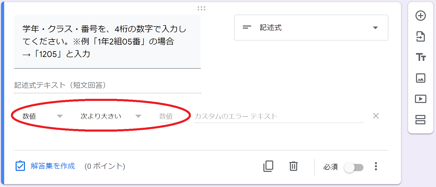
Task: Click the 数値 value input field
Action: pyautogui.click(x=172, y=116)
